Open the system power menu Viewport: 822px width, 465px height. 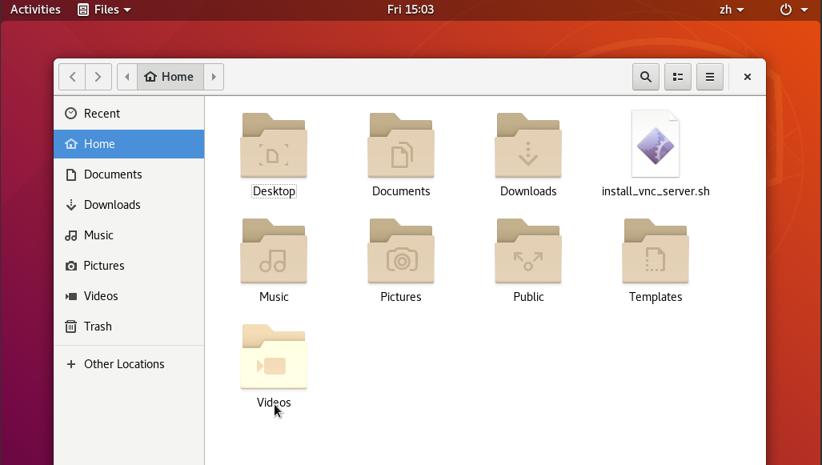(793, 10)
